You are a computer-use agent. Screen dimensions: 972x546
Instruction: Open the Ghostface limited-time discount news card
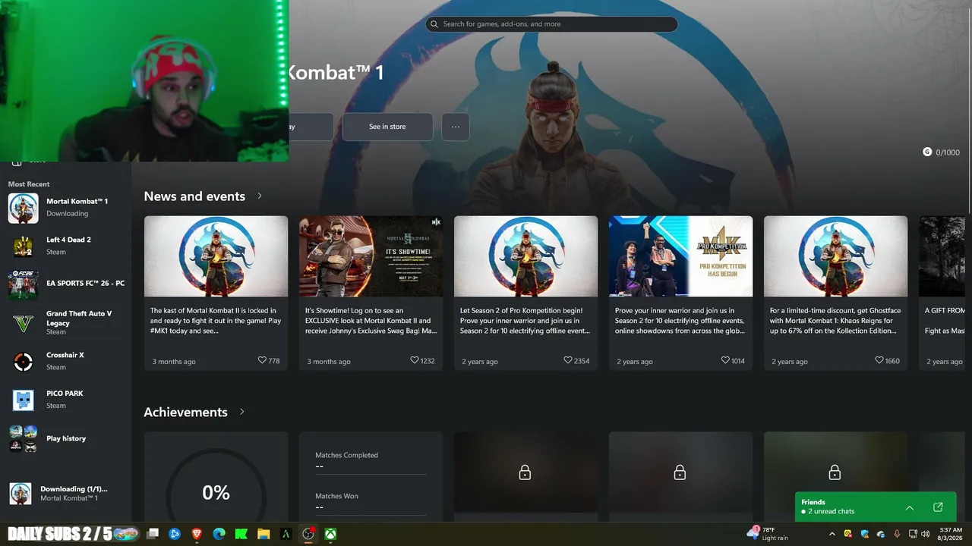835,293
